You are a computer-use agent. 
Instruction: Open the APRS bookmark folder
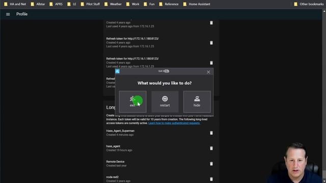56,4
